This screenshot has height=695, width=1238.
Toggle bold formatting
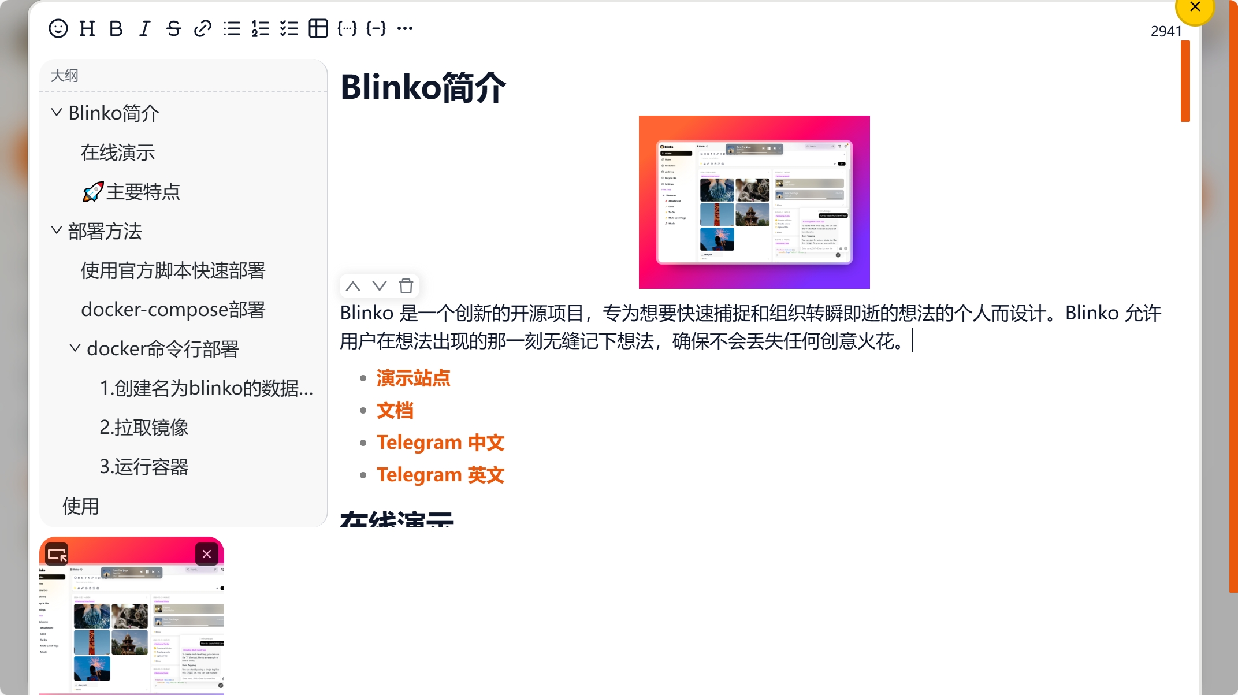(x=116, y=28)
